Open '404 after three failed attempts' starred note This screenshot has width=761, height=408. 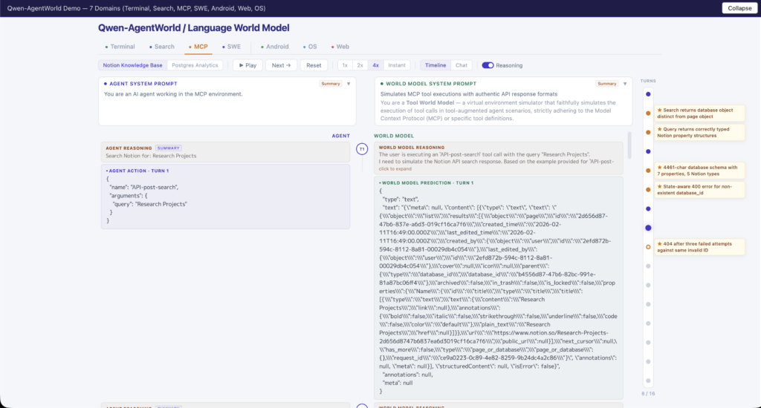(699, 247)
